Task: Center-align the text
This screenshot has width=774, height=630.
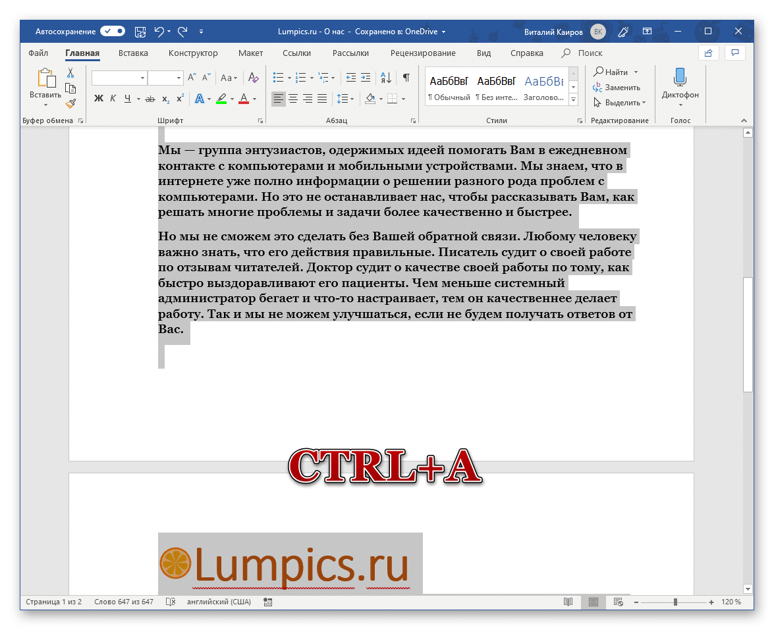Action: (x=293, y=99)
